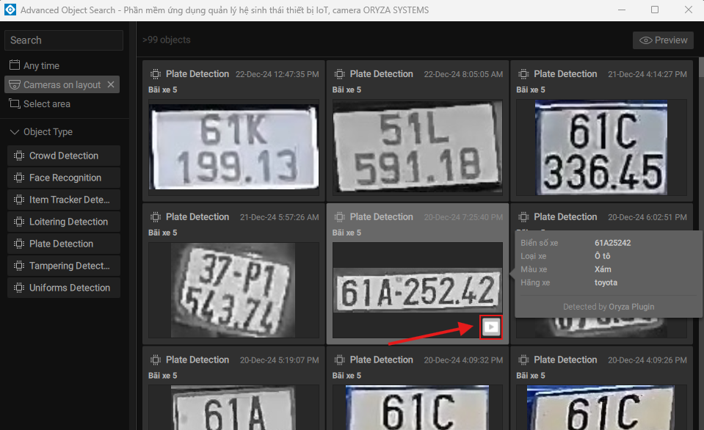Click the Select area rectangle icon
Screen dimensions: 704x430
coord(15,103)
